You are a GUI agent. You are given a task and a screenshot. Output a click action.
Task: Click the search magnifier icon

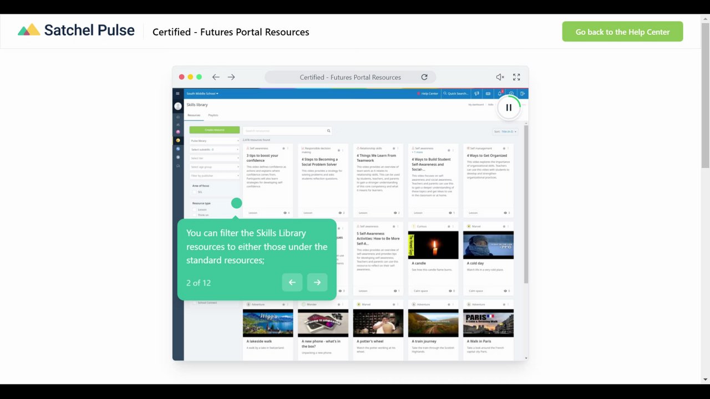(328, 131)
